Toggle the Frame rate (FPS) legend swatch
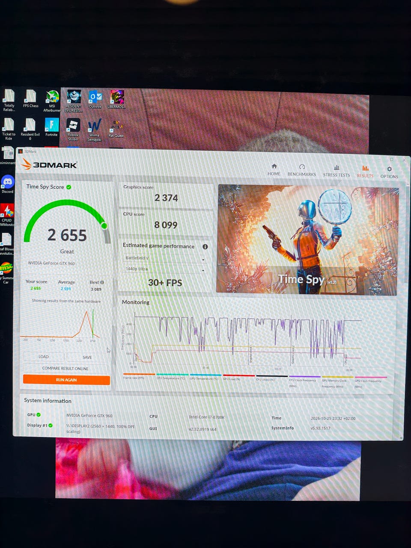Image resolution: width=411 pixels, height=548 pixels. tap(139, 374)
